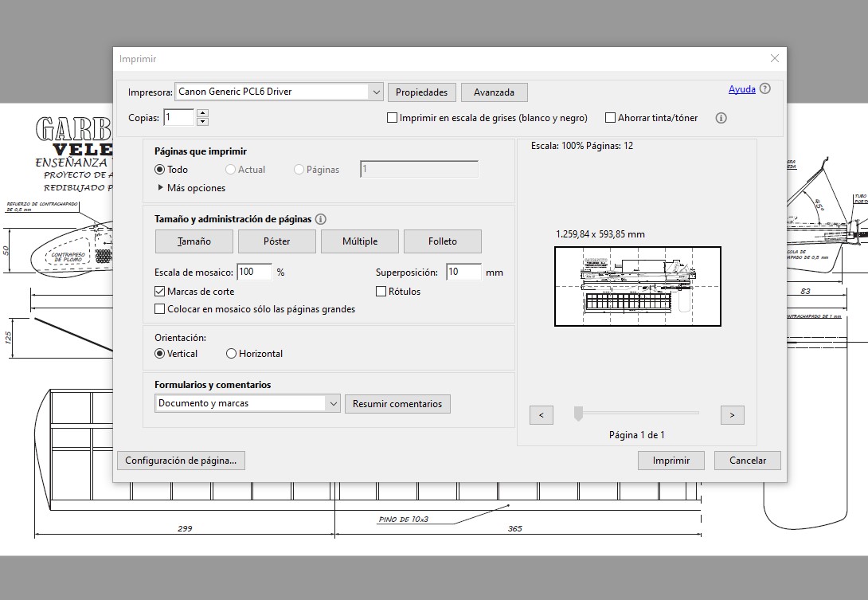Switch to Folleto page sizing mode
868x600 pixels.
(443, 241)
